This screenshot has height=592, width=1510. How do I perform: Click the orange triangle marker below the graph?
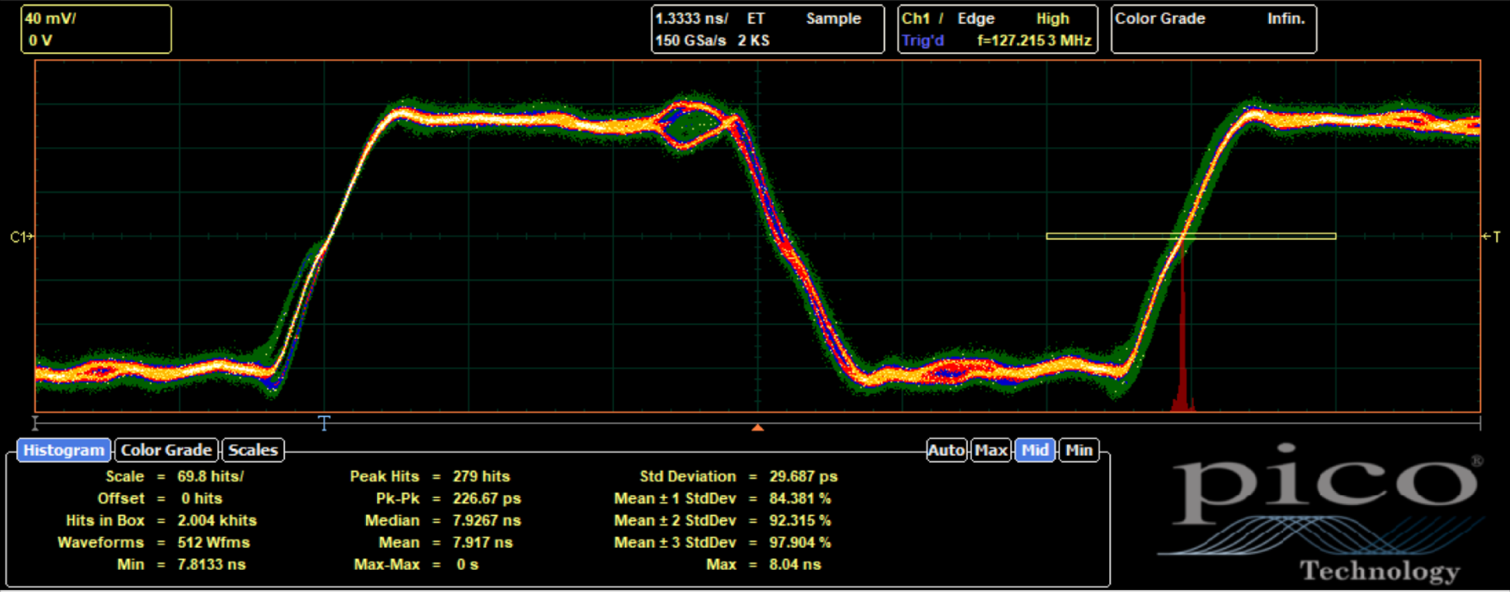pyautogui.click(x=758, y=427)
